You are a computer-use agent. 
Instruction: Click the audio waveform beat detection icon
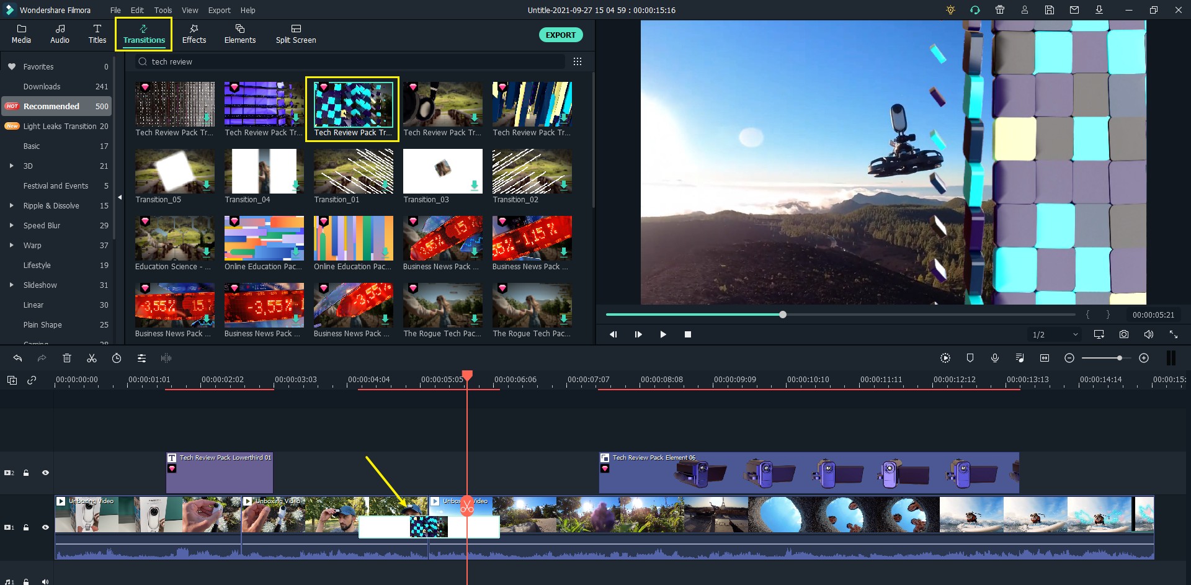[166, 358]
